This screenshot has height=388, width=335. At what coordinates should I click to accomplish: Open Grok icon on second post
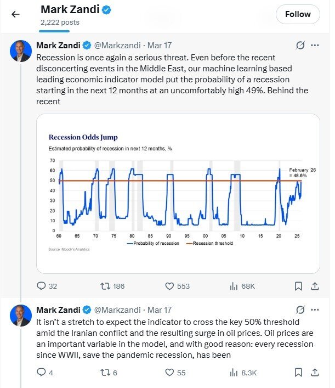(300, 310)
